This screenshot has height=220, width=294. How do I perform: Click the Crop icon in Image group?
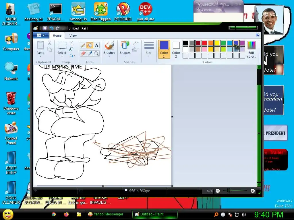(71, 43)
